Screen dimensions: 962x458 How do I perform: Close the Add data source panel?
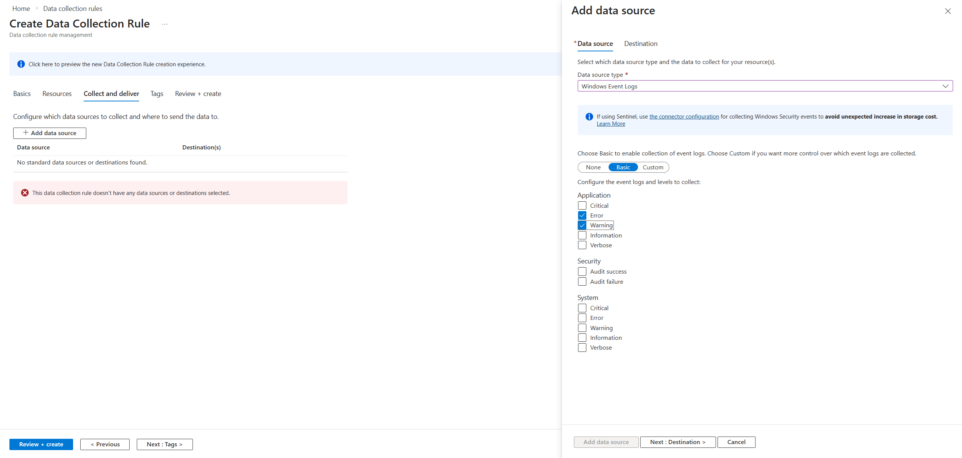948,11
